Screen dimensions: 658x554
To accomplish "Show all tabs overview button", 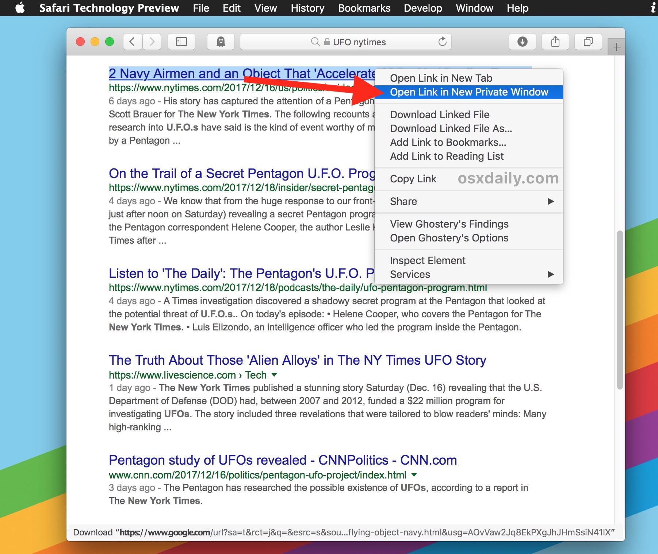I will (588, 42).
